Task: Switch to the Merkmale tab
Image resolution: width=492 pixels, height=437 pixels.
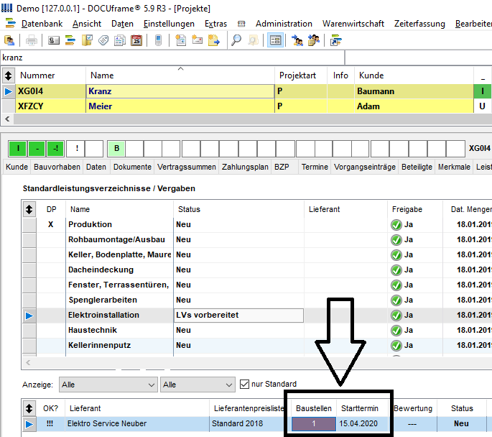Action: (454, 167)
